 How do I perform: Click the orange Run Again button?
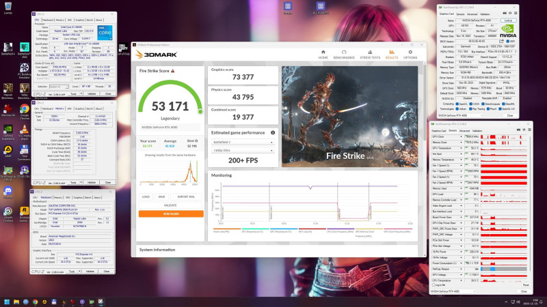171,214
